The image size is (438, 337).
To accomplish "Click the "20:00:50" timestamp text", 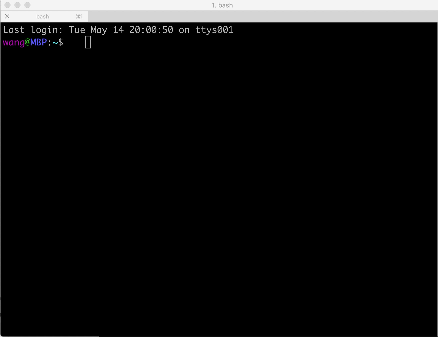I will point(151,30).
